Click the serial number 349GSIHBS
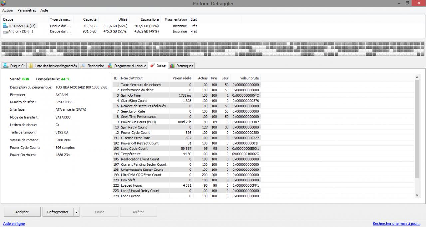 64,102
